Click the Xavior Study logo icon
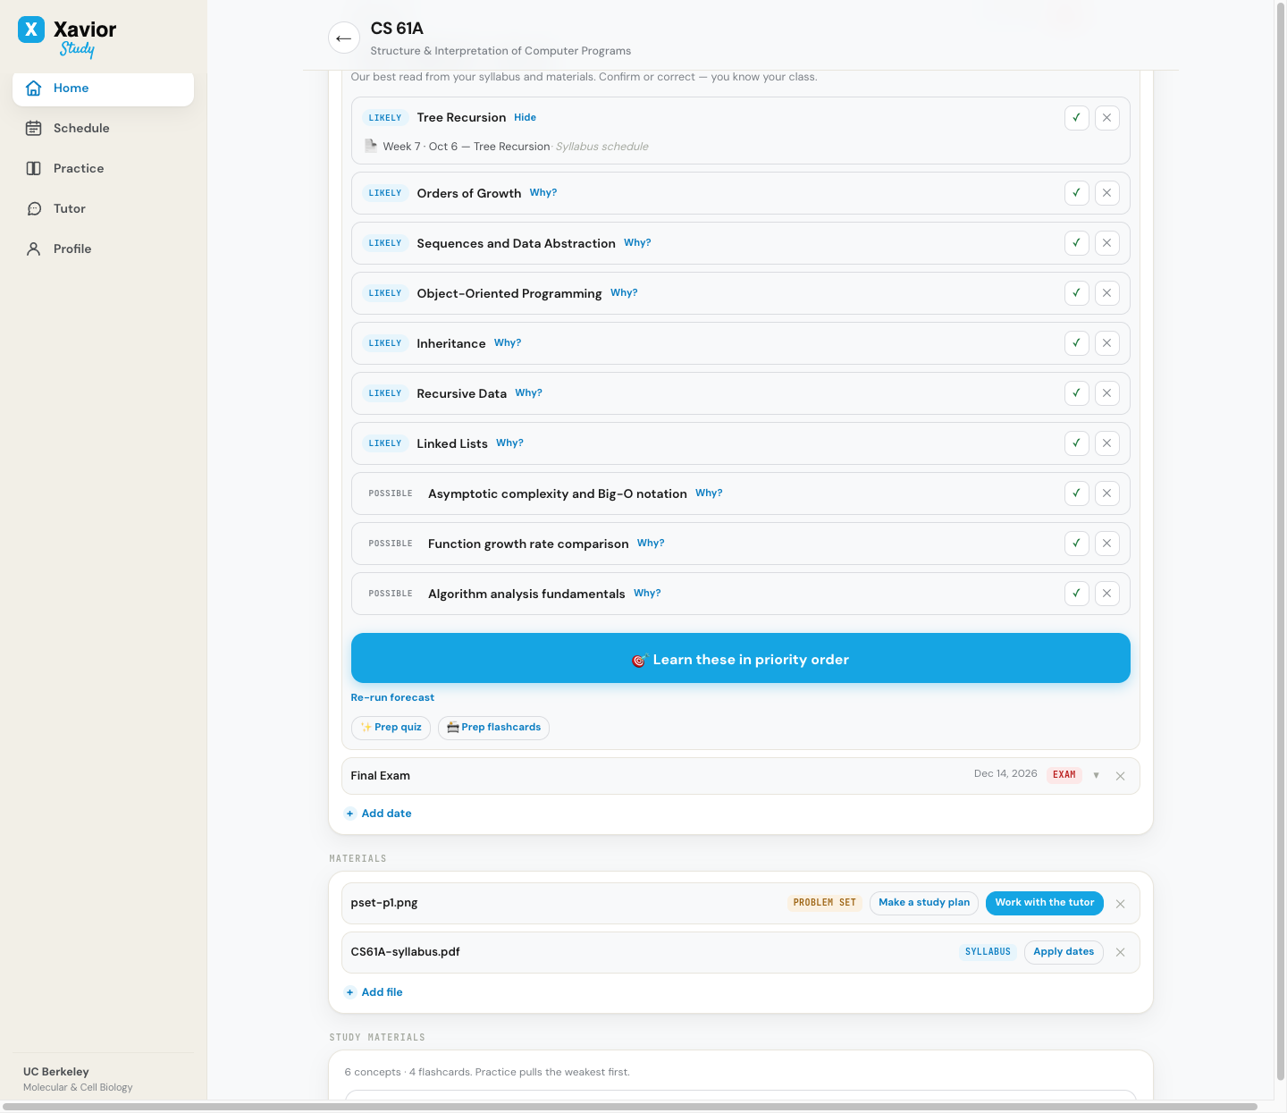 (x=31, y=30)
